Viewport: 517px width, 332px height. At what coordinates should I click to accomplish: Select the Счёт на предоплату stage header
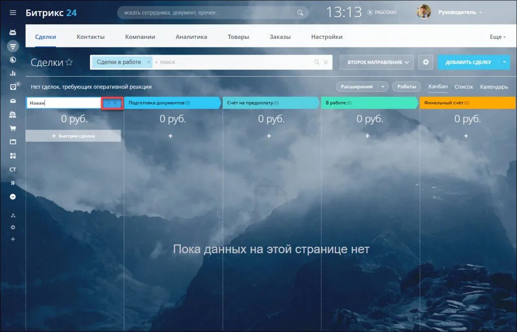tap(271, 103)
